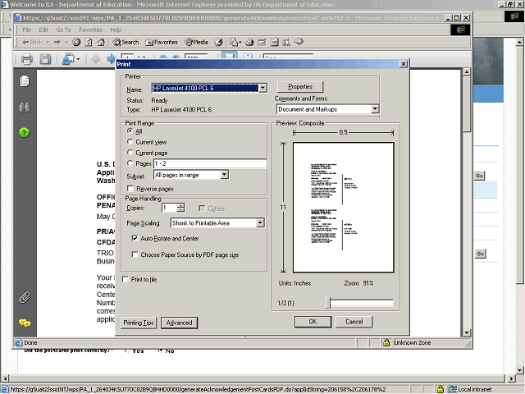The width and height of the screenshot is (525, 394).
Task: Click the Forward arrow in IE toolbar
Action: (x=57, y=42)
